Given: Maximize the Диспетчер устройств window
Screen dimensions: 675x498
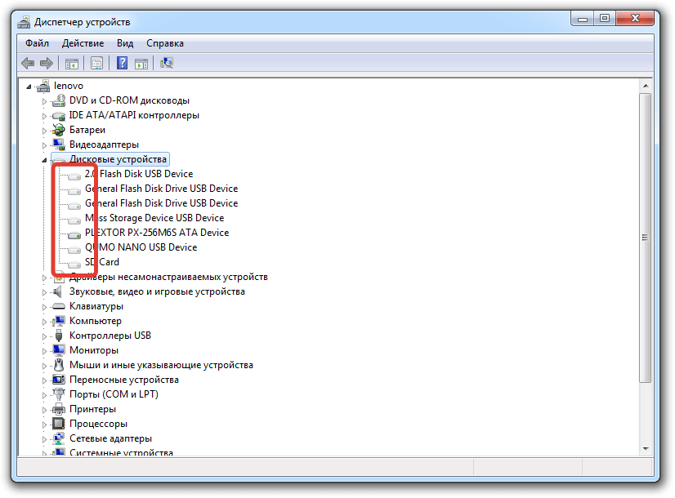Looking at the screenshot, I should [x=605, y=19].
